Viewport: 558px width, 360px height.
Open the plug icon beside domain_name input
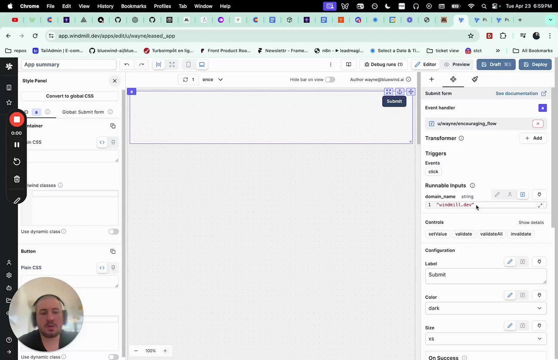[539, 195]
